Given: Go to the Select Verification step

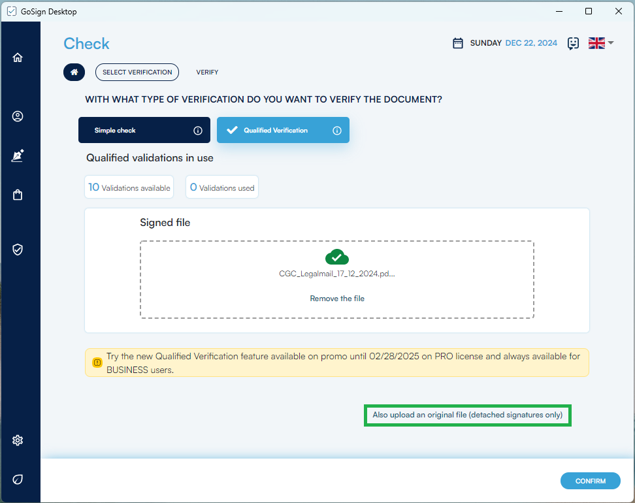Looking at the screenshot, I should click(x=137, y=72).
